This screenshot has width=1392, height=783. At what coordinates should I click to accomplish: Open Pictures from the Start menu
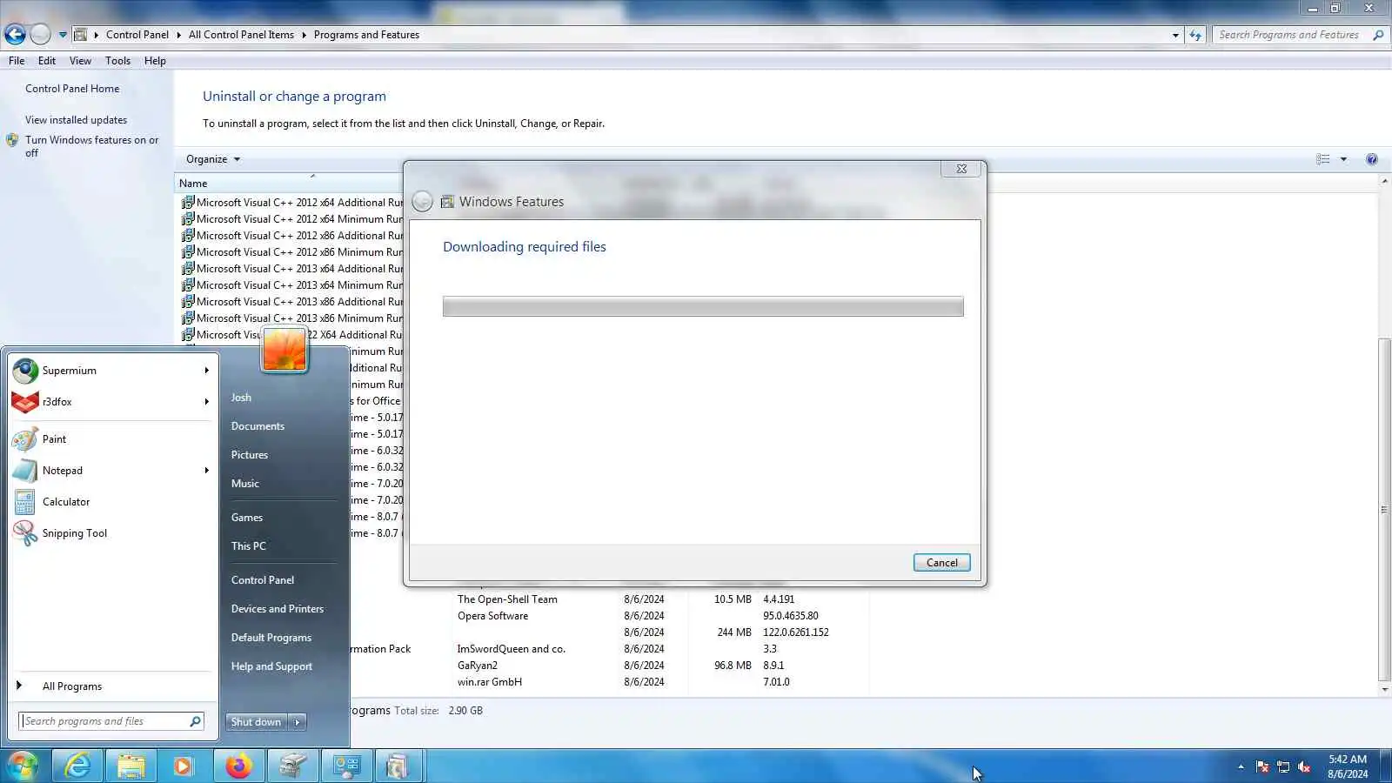pos(250,455)
